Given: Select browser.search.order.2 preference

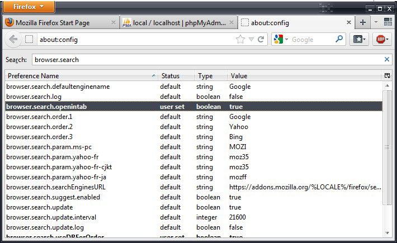Looking at the screenshot, I should [x=193, y=127].
